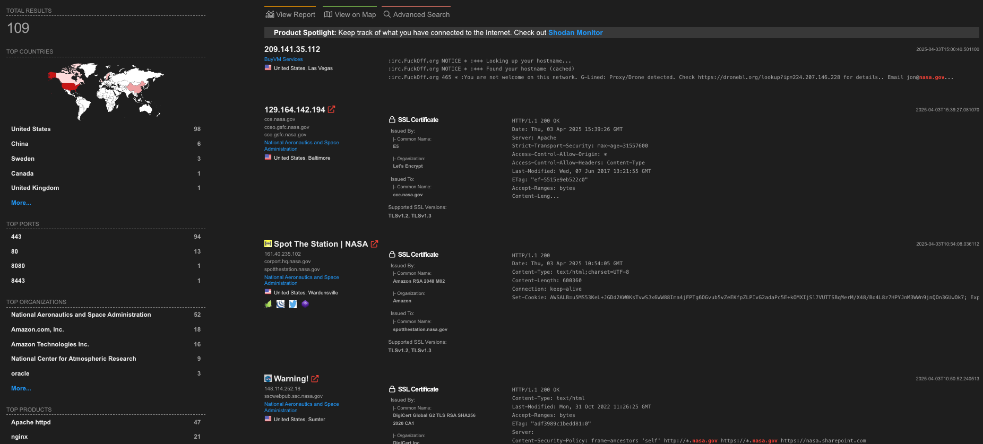
Task: Filter by Amazon Technologies Inc. organization
Action: point(50,344)
